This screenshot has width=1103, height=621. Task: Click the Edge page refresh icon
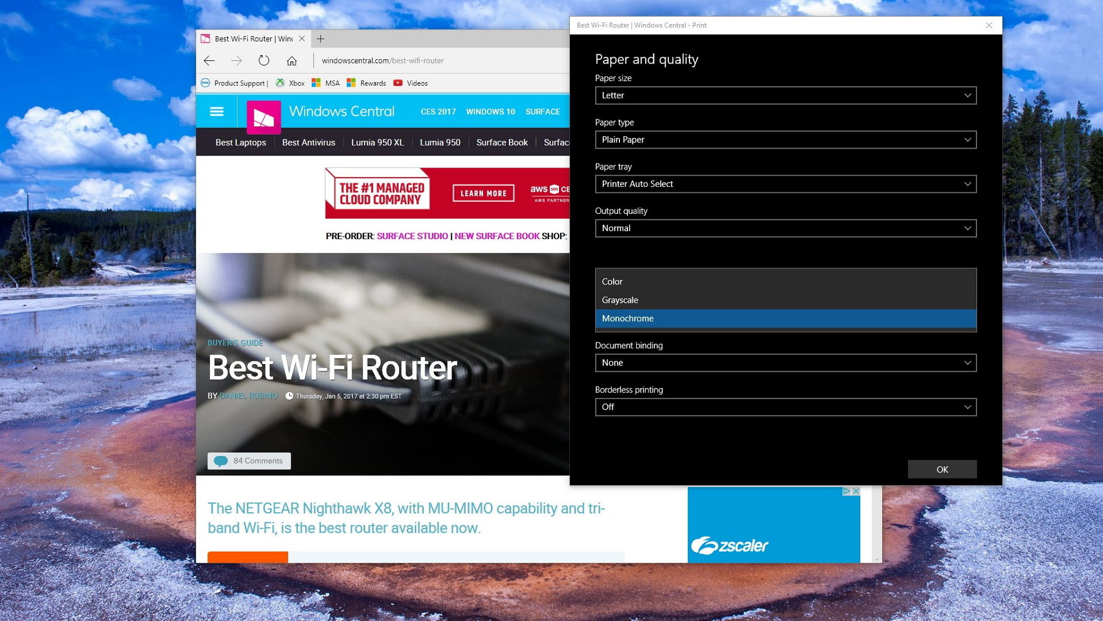263,60
